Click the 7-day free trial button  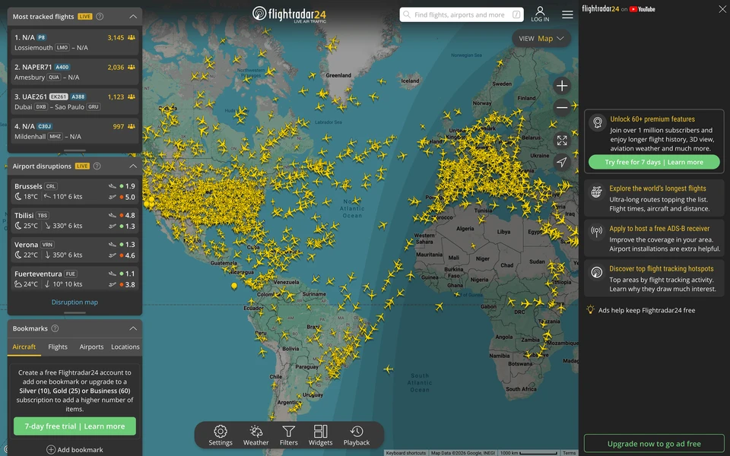[x=75, y=426]
